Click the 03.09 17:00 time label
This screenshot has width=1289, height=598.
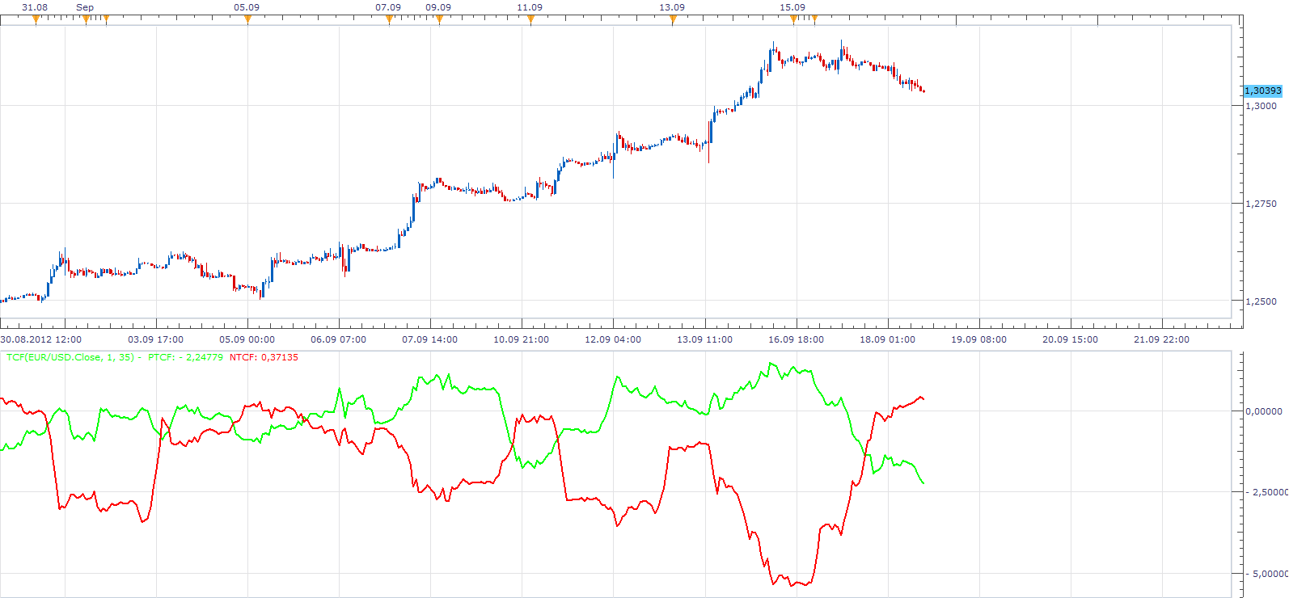pos(156,339)
